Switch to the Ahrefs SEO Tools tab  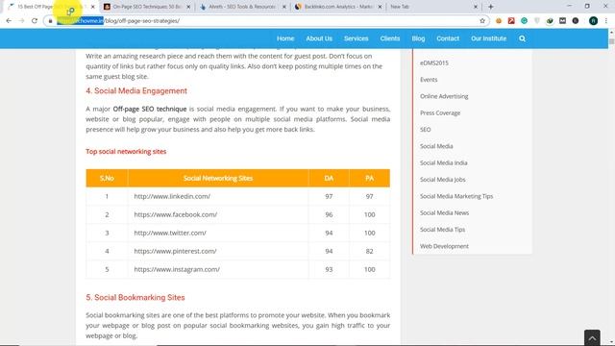pos(243,7)
